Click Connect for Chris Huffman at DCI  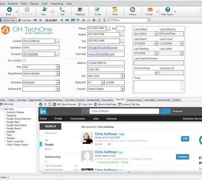(183, 157)
